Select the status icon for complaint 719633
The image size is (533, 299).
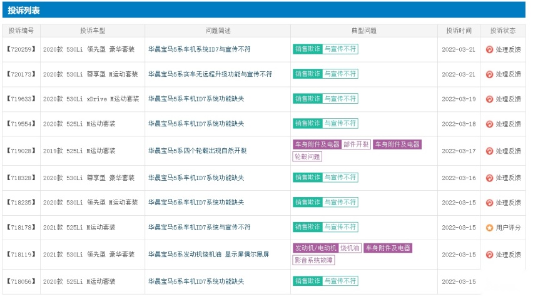point(489,99)
